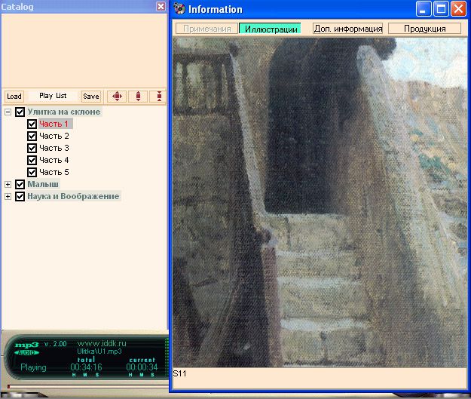Collapse the Улитка на склоне tree node
Image resolution: width=471 pixels, height=399 pixels.
(8, 112)
